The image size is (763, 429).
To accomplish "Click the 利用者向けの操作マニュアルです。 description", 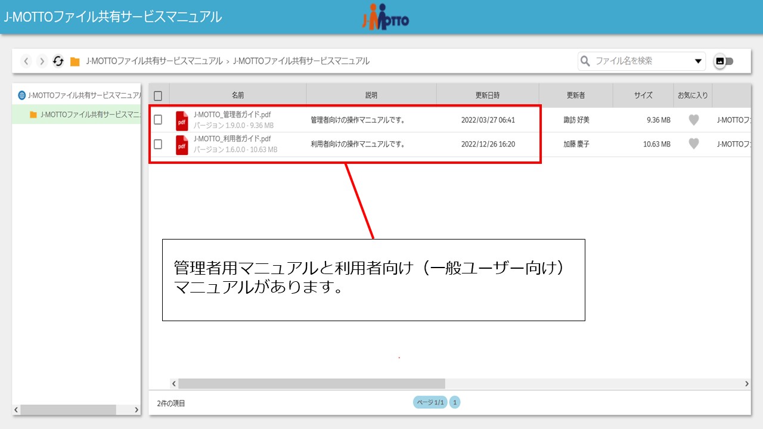I will tap(358, 144).
